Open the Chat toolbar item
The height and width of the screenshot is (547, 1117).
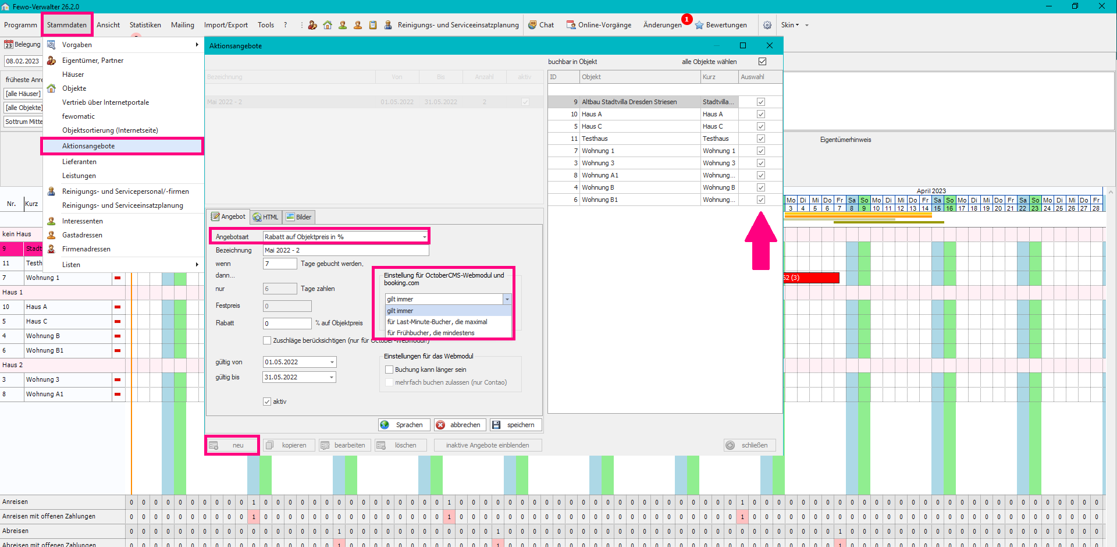point(541,25)
